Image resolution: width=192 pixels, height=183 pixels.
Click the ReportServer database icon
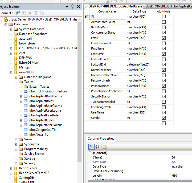(x=16, y=168)
